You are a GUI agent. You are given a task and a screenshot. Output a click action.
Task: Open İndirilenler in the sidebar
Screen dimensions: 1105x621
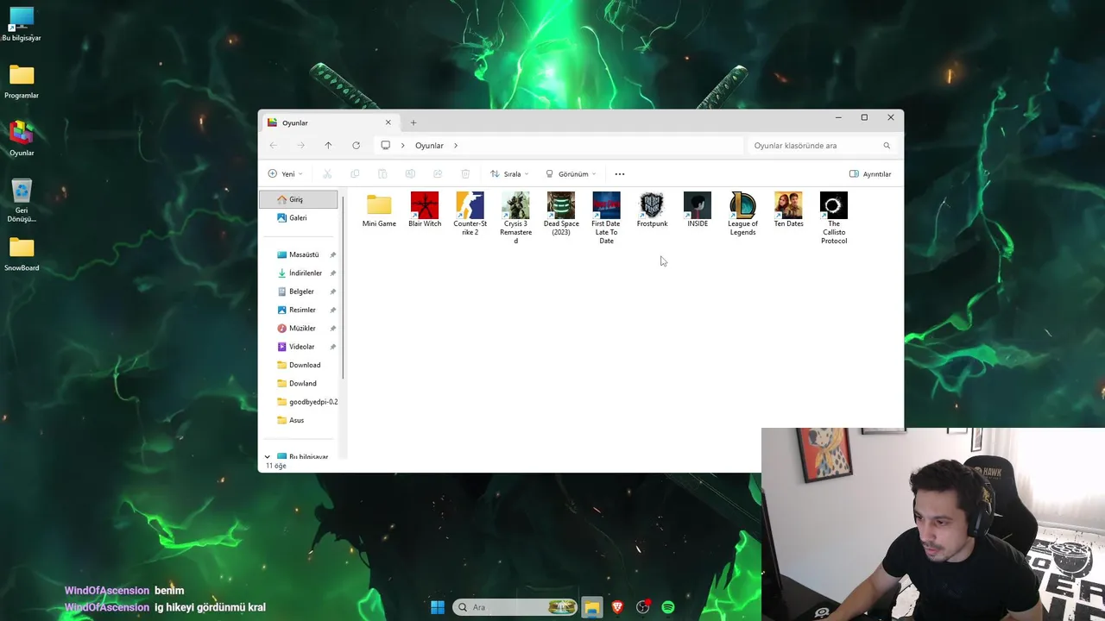coord(299,273)
